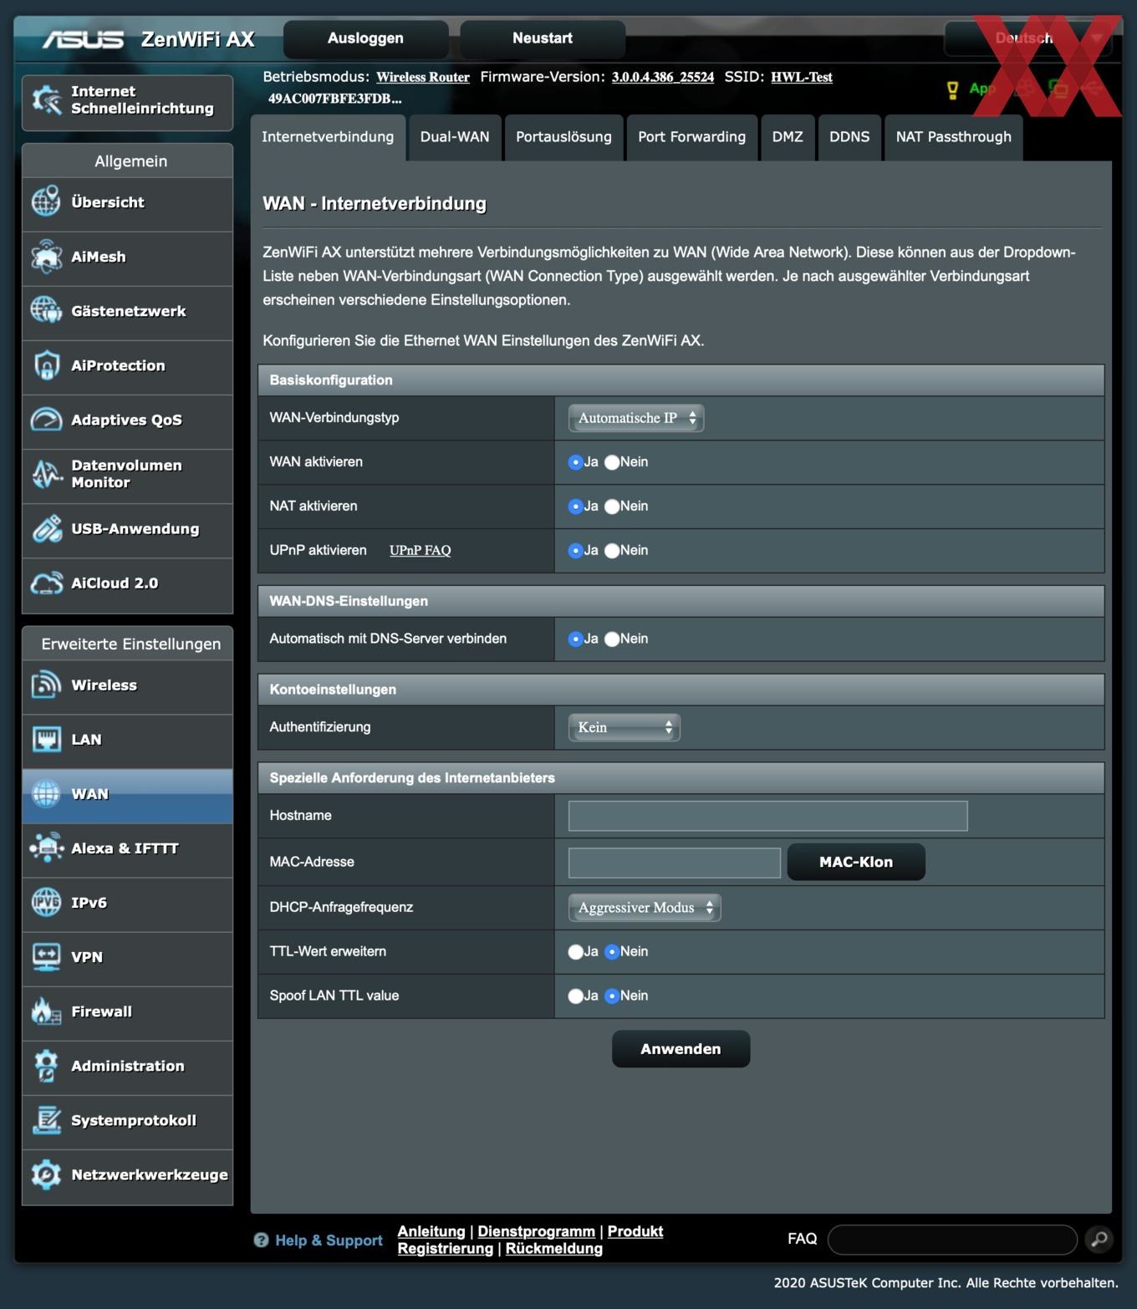Switch to NAT Passthrough tab

tap(954, 137)
